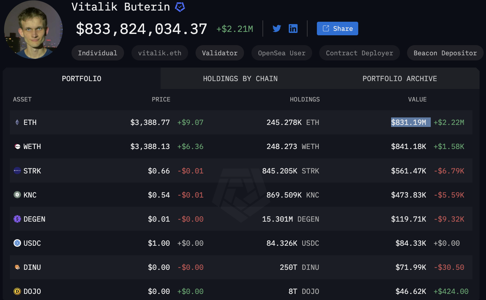The image size is (486, 300).
Task: Select the Beacon Depositor tag
Action: 445,53
